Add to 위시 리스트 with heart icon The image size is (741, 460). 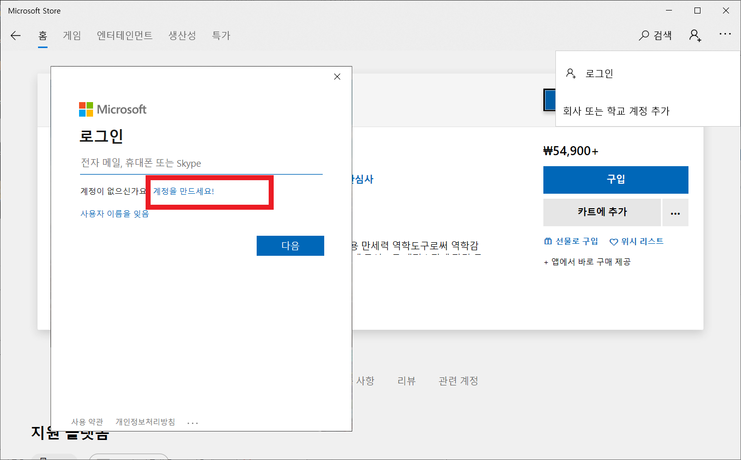[x=636, y=242]
